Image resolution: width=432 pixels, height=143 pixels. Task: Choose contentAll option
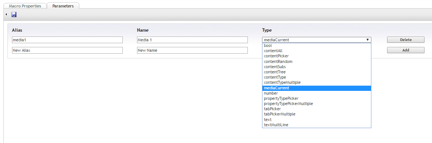point(317,51)
